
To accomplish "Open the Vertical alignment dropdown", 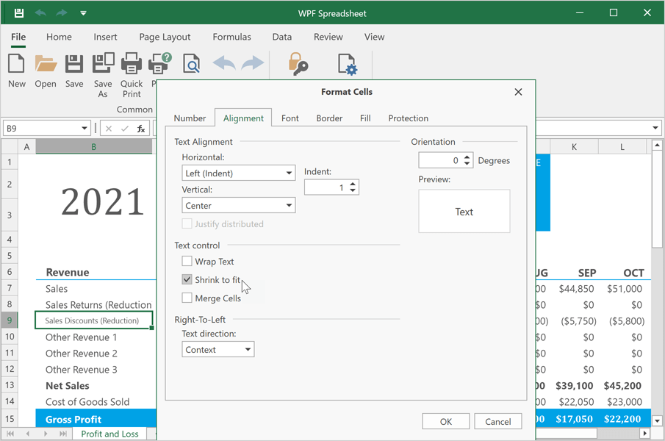I will [238, 205].
